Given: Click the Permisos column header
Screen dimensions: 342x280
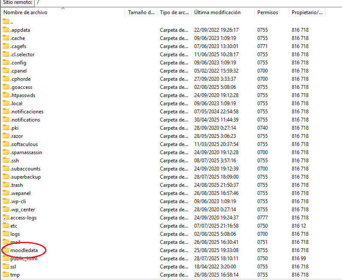Looking at the screenshot, I should click(267, 12).
